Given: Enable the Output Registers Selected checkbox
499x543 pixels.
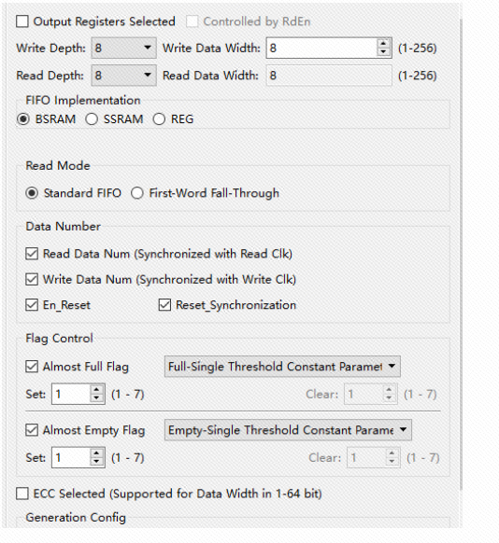Looking at the screenshot, I should tap(22, 21).
